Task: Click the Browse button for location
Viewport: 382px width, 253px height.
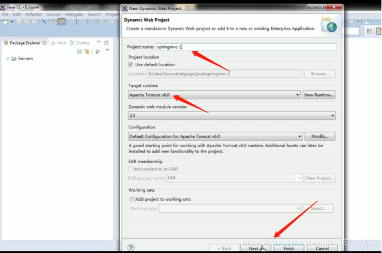Action: [320, 74]
